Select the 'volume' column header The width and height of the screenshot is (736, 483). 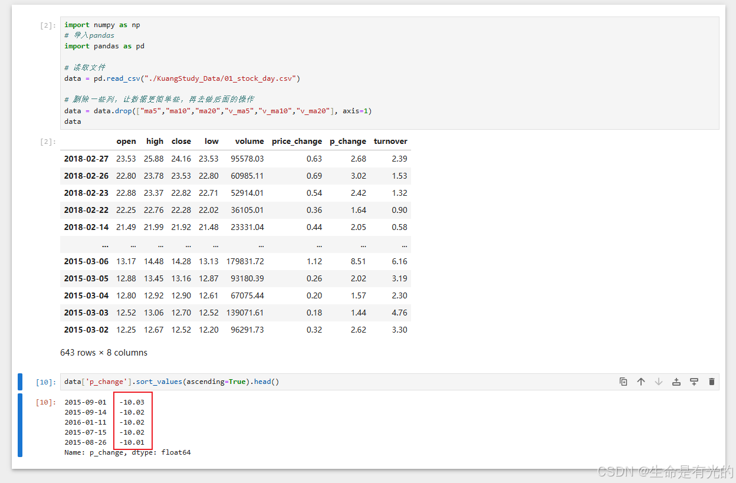click(x=249, y=141)
